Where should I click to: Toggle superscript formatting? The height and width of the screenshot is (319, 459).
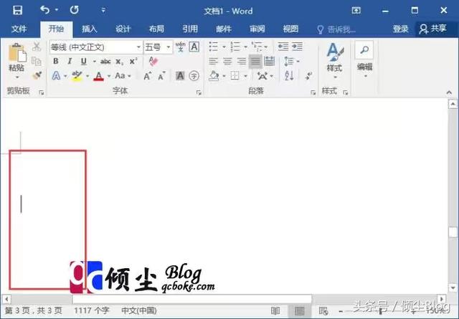133,61
